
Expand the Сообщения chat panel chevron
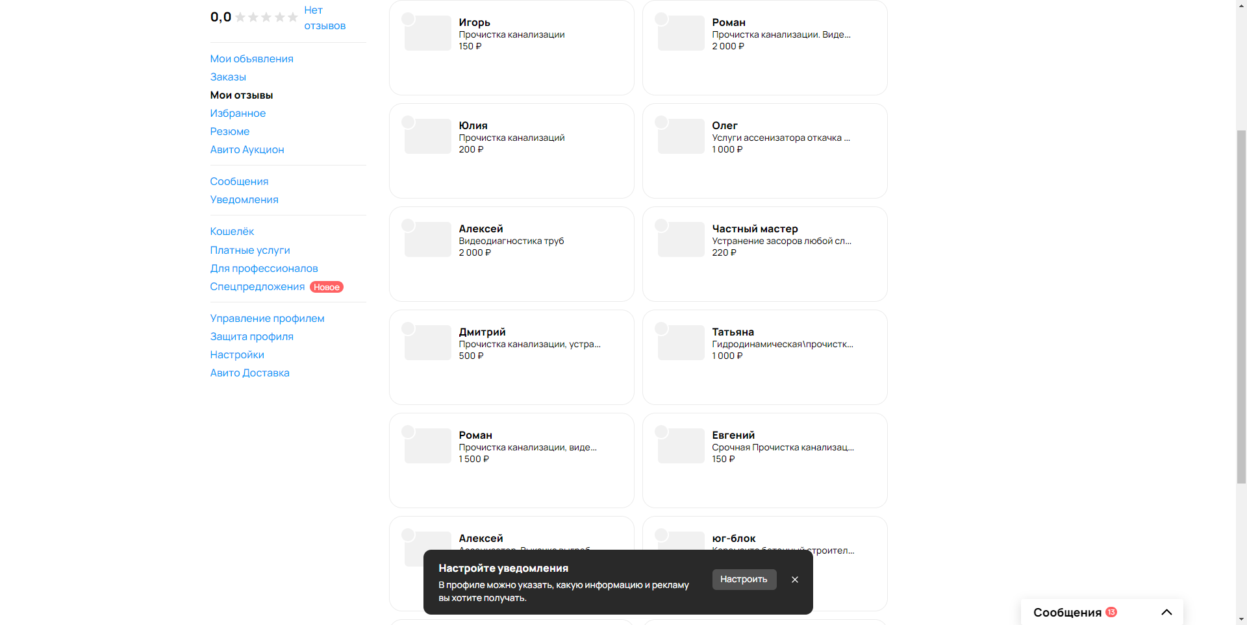[x=1166, y=612]
